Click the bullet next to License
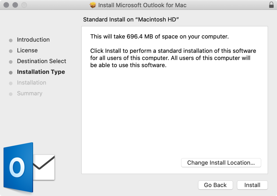The image size is (277, 196). pyautogui.click(x=11, y=51)
